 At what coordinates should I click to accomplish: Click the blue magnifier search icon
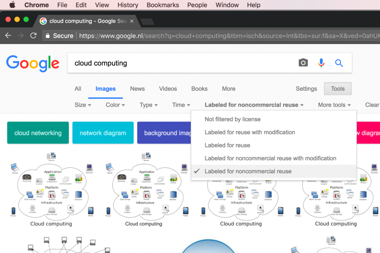pos(339,63)
